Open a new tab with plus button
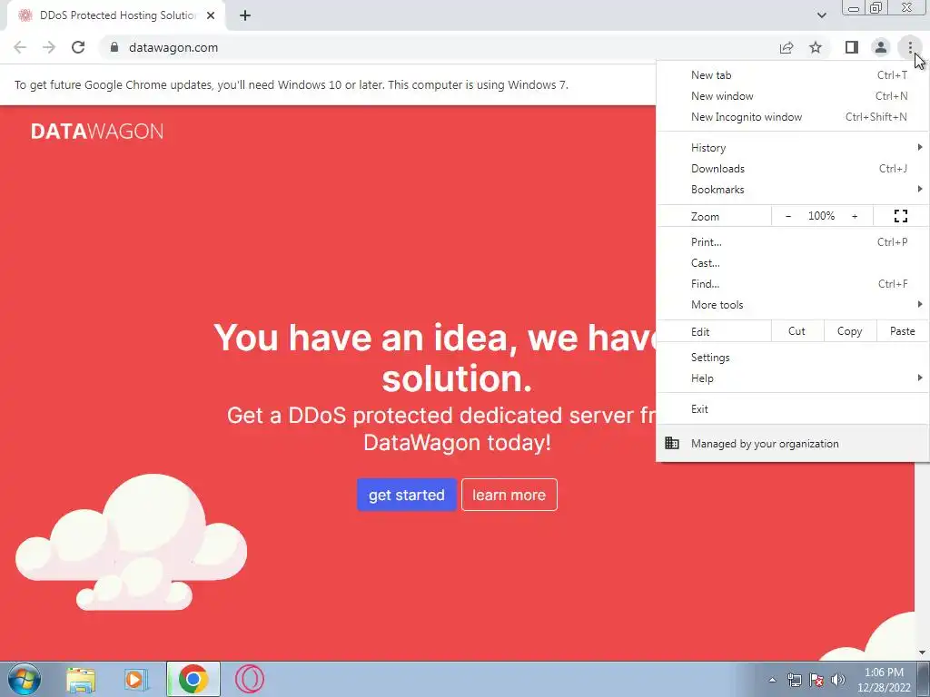The image size is (930, 697). pyautogui.click(x=245, y=15)
